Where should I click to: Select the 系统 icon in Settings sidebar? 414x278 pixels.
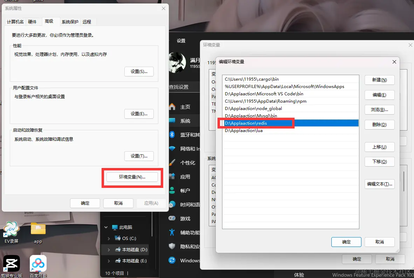tap(172, 120)
